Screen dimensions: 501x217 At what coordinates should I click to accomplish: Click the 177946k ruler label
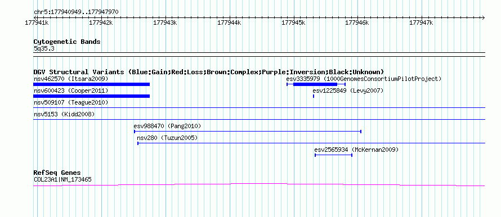[357, 22]
